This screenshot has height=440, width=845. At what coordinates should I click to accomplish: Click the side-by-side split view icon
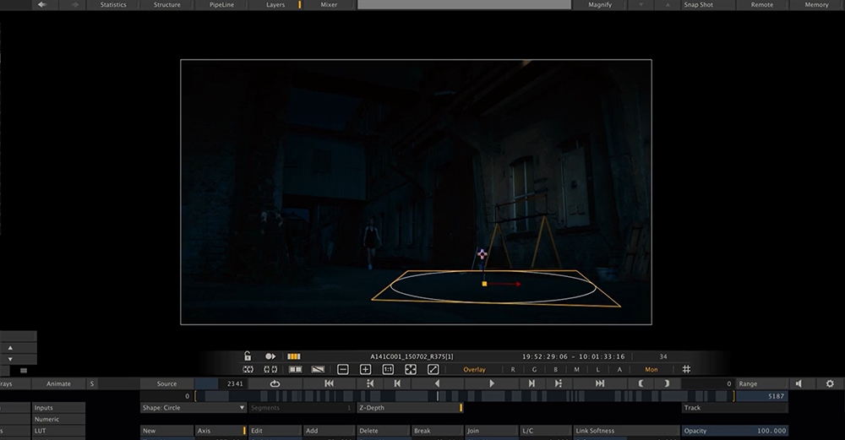(295, 369)
